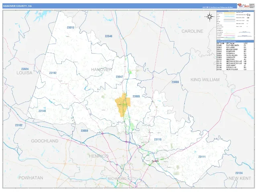
Task: Click the RICHMOND (CITY) label
Action: click(x=122, y=179)
